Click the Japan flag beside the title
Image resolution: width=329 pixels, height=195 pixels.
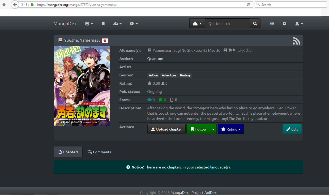105,40
